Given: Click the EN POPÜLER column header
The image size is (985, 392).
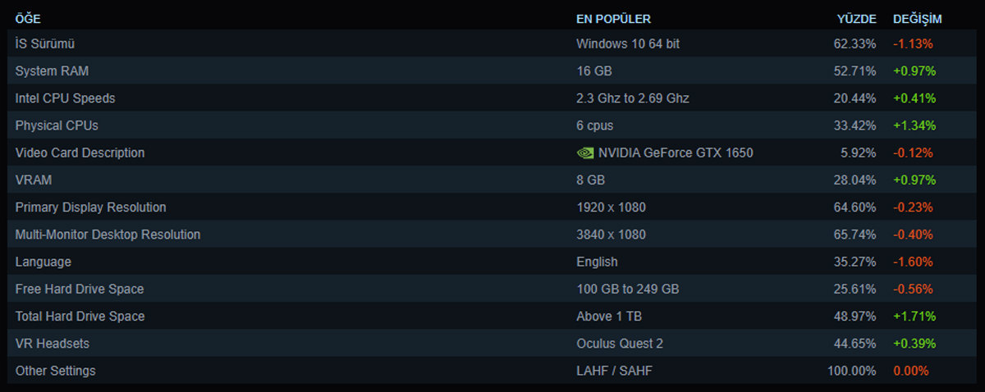Looking at the screenshot, I should tap(614, 19).
